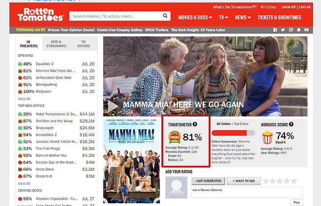Open Jurassic World: Fallen Kingdom listing
The image size is (321, 206).
[x=57, y=142]
